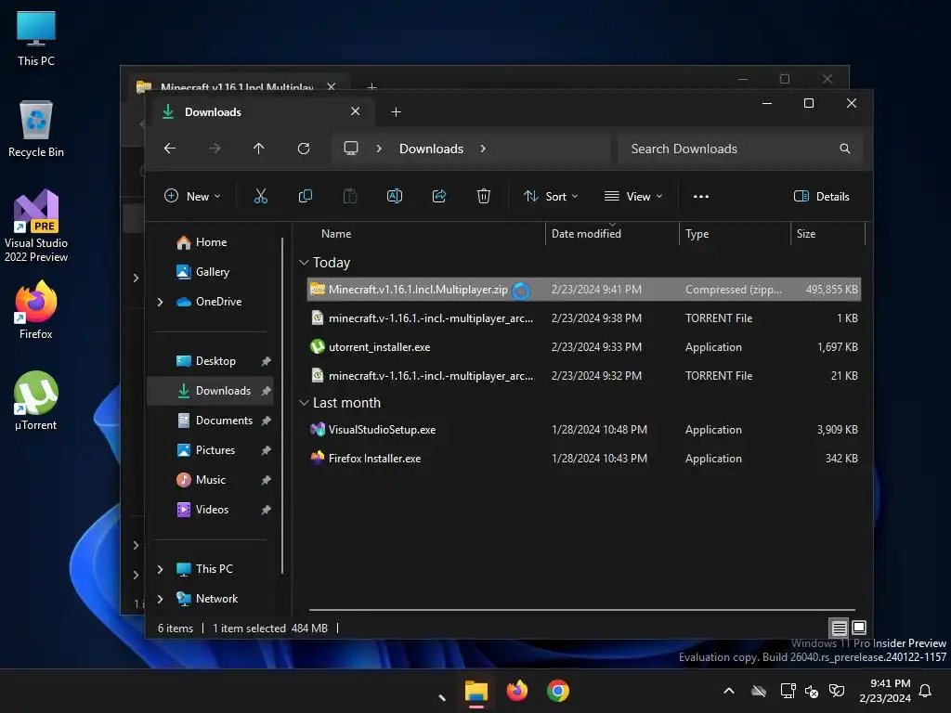
Task: Go back with the left arrow
Action: [x=170, y=149]
